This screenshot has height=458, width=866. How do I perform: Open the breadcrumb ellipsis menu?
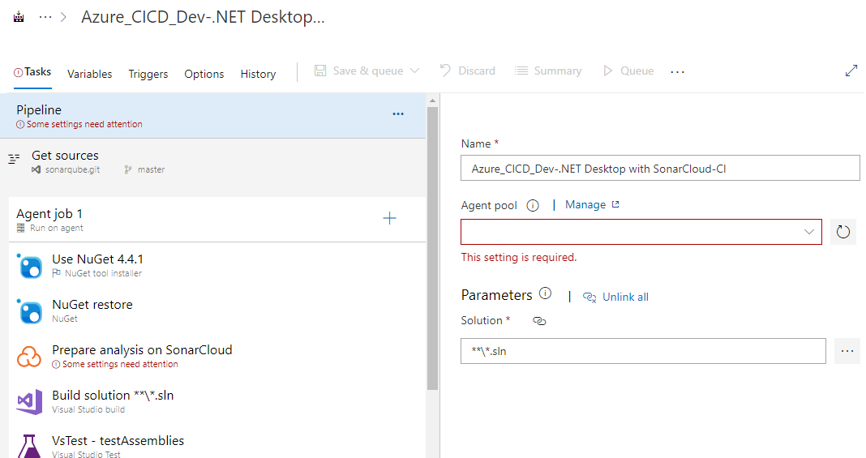tap(45, 17)
